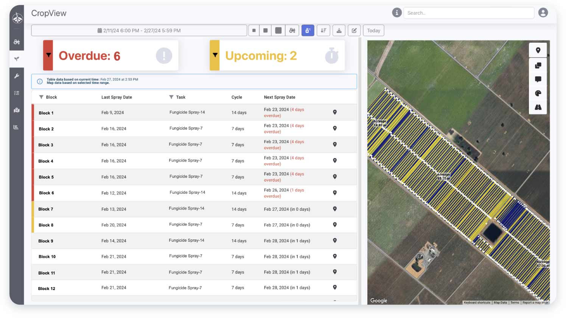
Task: Toggle the tractor filter button in the toolbar
Action: tap(292, 30)
